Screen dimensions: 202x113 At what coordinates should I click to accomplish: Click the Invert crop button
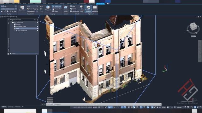(55, 11)
